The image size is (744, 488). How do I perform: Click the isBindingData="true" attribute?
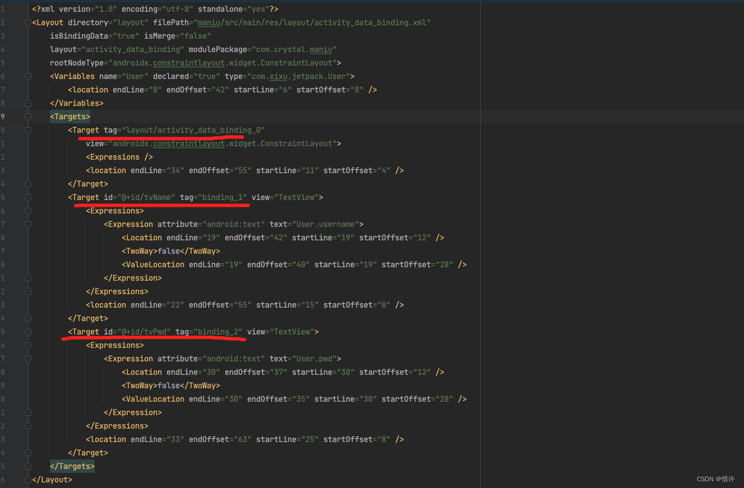point(95,36)
